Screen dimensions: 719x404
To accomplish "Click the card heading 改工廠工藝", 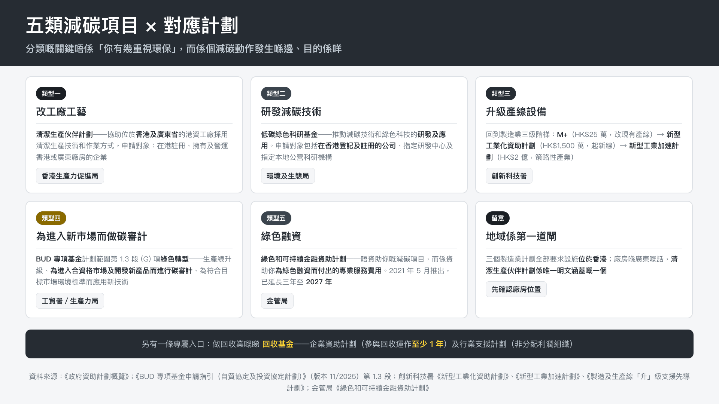I will coord(61,112).
